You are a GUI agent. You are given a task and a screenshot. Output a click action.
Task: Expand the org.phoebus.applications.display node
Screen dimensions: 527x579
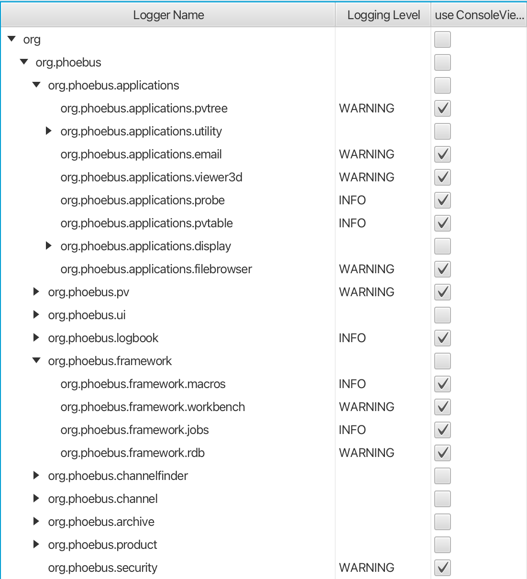(48, 246)
